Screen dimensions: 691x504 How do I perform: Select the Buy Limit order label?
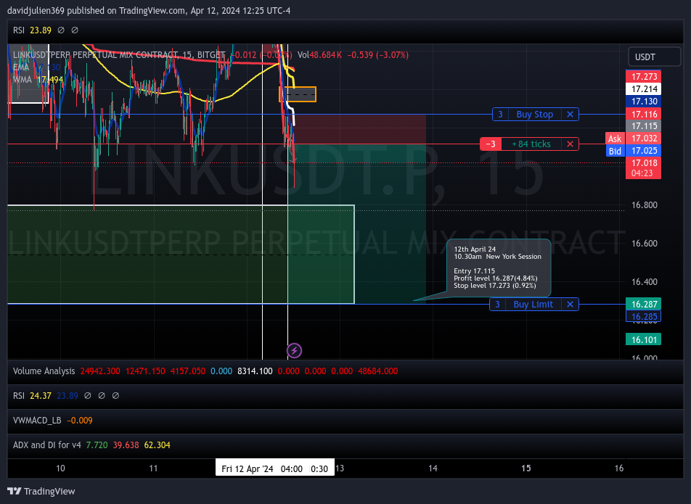[533, 304]
